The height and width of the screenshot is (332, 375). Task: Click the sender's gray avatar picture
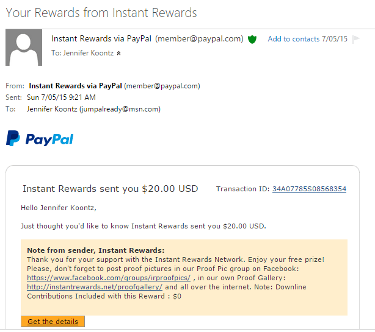24,48
